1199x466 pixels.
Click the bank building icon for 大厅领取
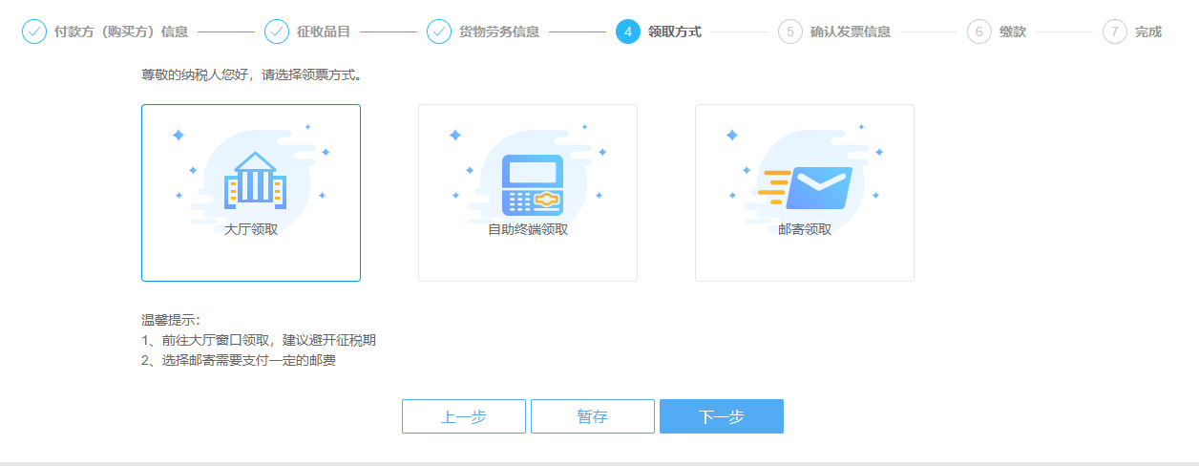(x=255, y=180)
